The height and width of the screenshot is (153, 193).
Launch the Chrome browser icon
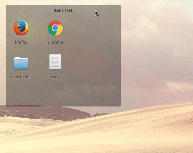[55, 28]
